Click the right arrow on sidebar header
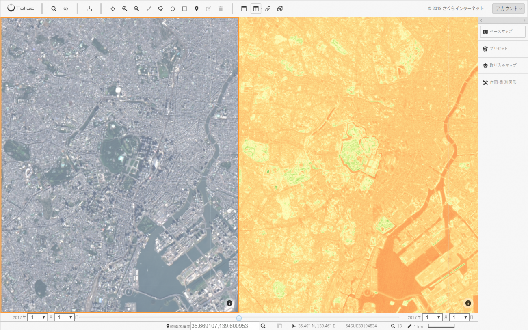Viewport: 528px width, 330px height. point(524,20)
